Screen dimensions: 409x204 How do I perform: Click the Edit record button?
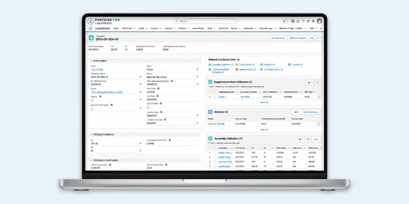click(312, 38)
